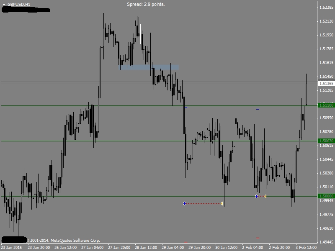This screenshot has width=335, height=251.
Task: Click the '26 Jan 12:00' time axis label
Action: tap(66, 248)
